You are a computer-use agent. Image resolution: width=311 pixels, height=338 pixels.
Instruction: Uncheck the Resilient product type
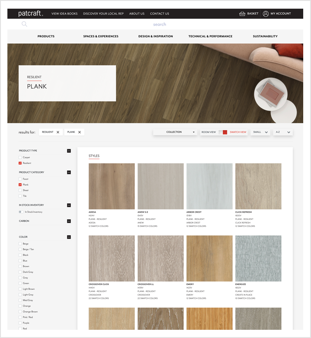coord(20,163)
